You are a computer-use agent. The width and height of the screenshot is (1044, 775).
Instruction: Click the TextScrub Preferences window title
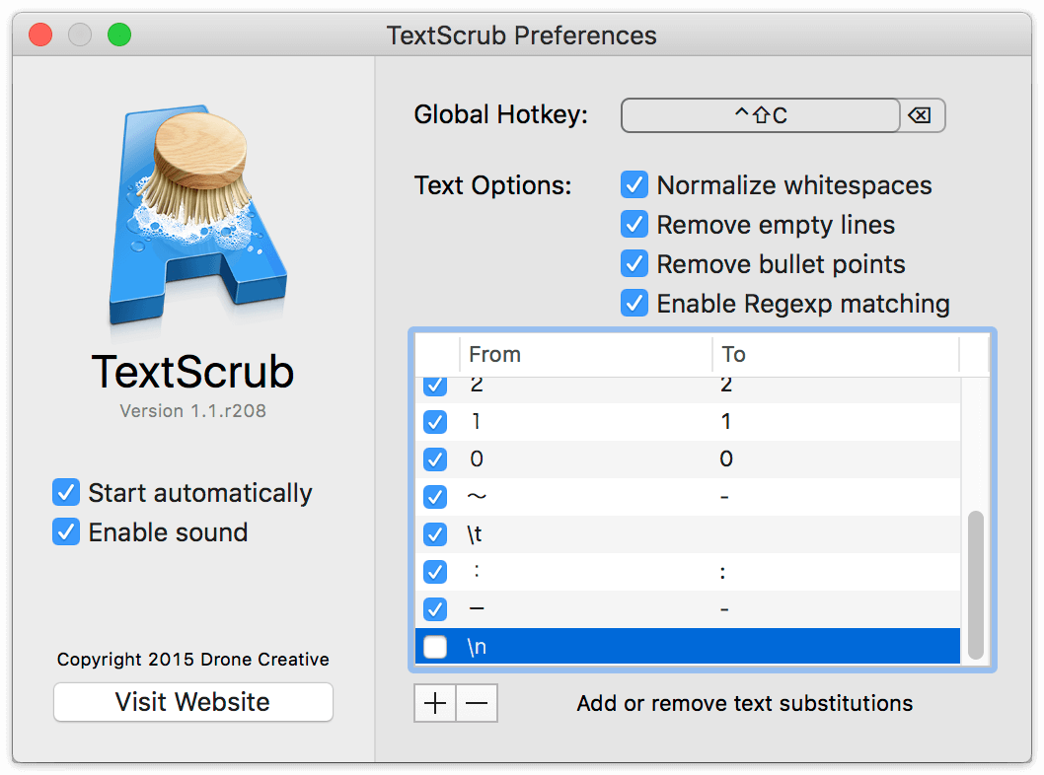522,35
